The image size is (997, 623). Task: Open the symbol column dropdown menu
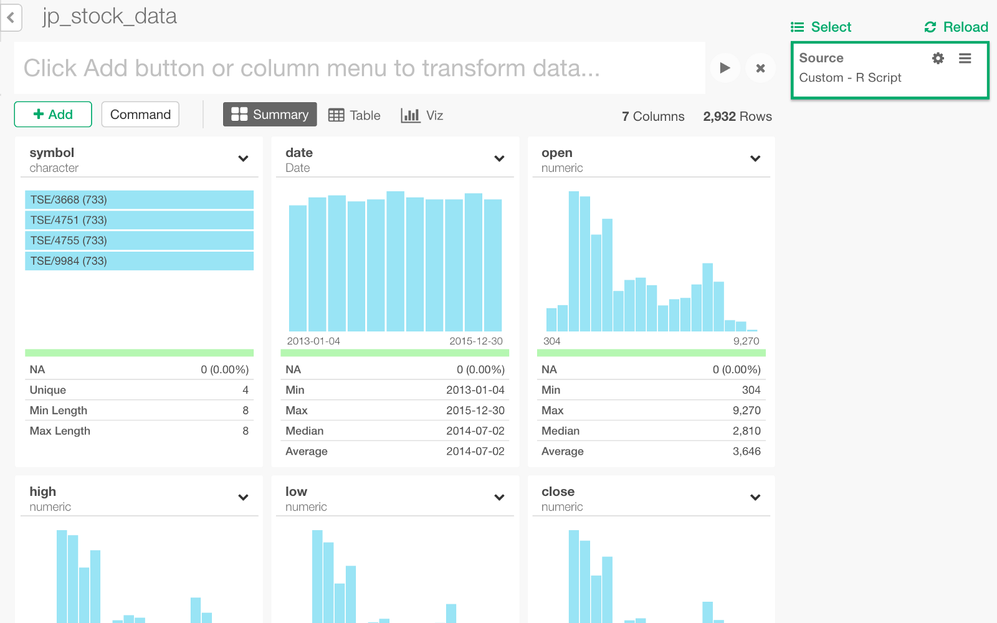(243, 158)
